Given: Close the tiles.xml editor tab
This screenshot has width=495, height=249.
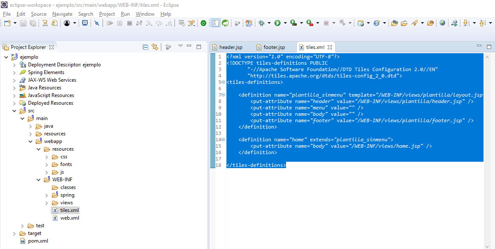Looking at the screenshot, I should click(x=330, y=47).
